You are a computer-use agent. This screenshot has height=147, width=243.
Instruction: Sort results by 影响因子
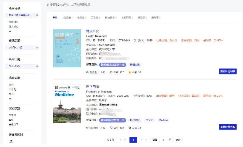point(111,18)
